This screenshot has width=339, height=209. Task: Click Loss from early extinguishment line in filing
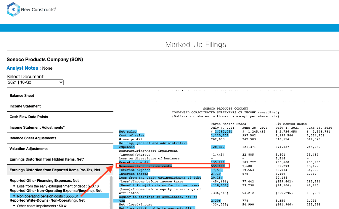click(160, 178)
